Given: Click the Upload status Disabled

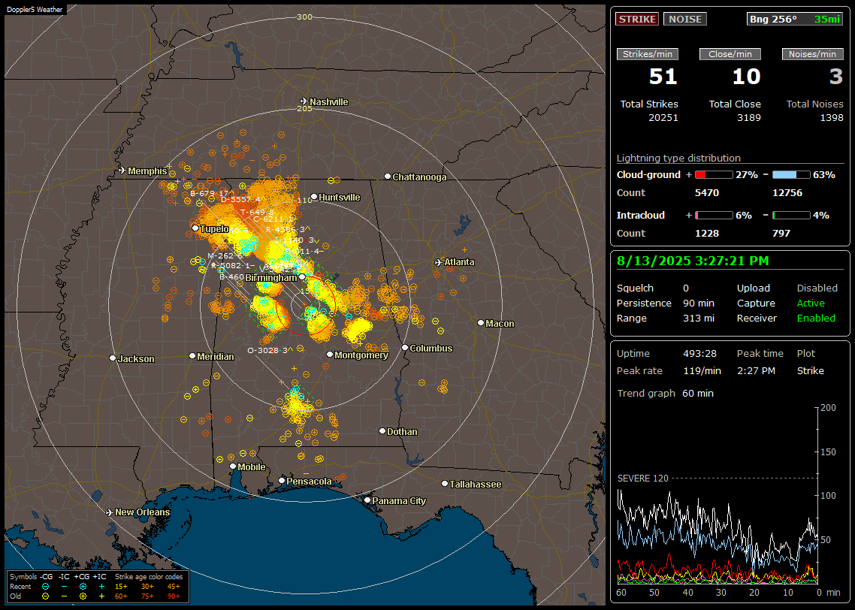Looking at the screenshot, I should coord(817,288).
